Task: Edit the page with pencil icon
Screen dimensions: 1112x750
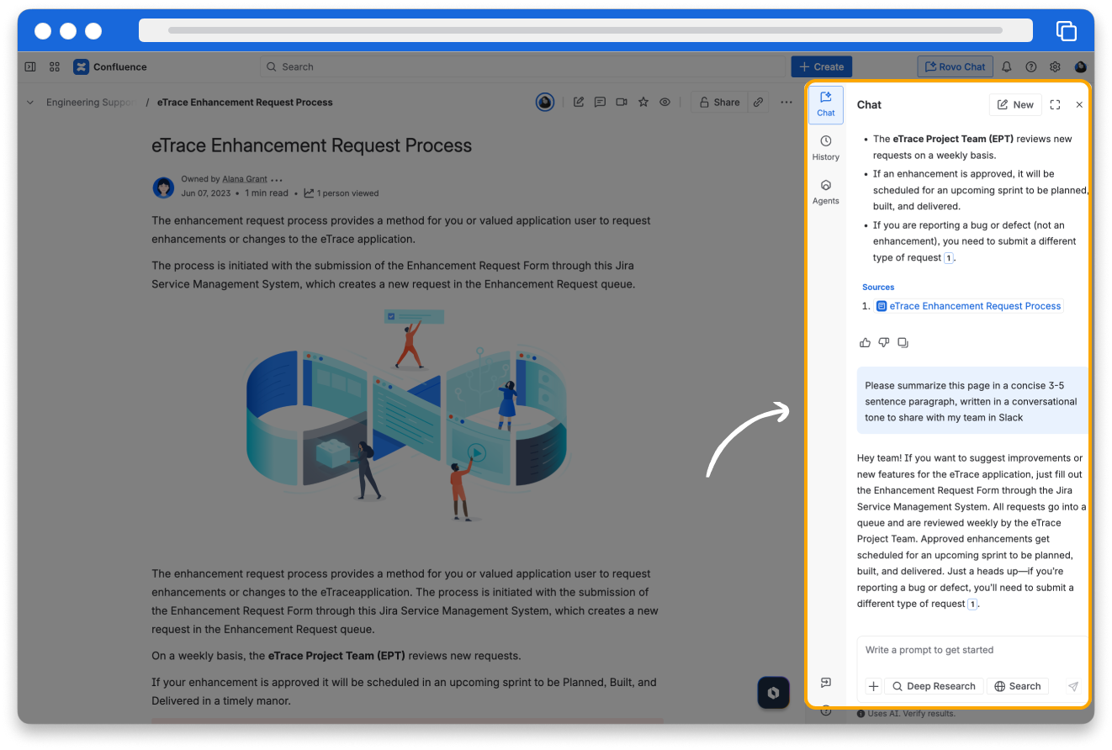Action: pyautogui.click(x=579, y=102)
